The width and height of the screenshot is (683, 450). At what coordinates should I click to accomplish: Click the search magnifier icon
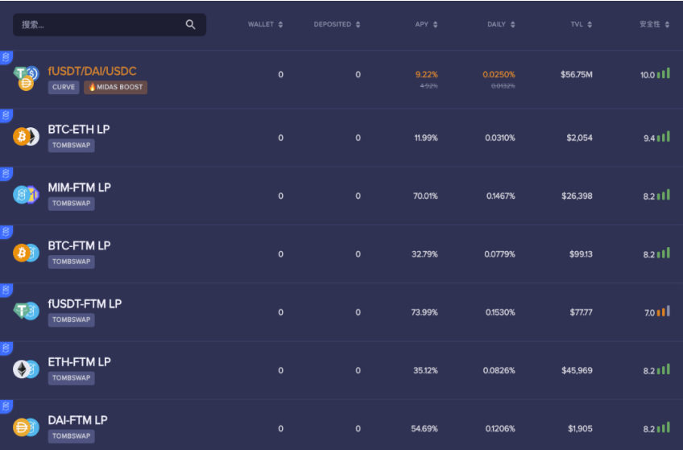coord(190,24)
